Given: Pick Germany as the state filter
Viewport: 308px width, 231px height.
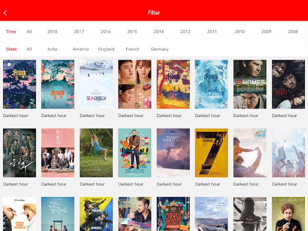Looking at the screenshot, I should point(160,49).
